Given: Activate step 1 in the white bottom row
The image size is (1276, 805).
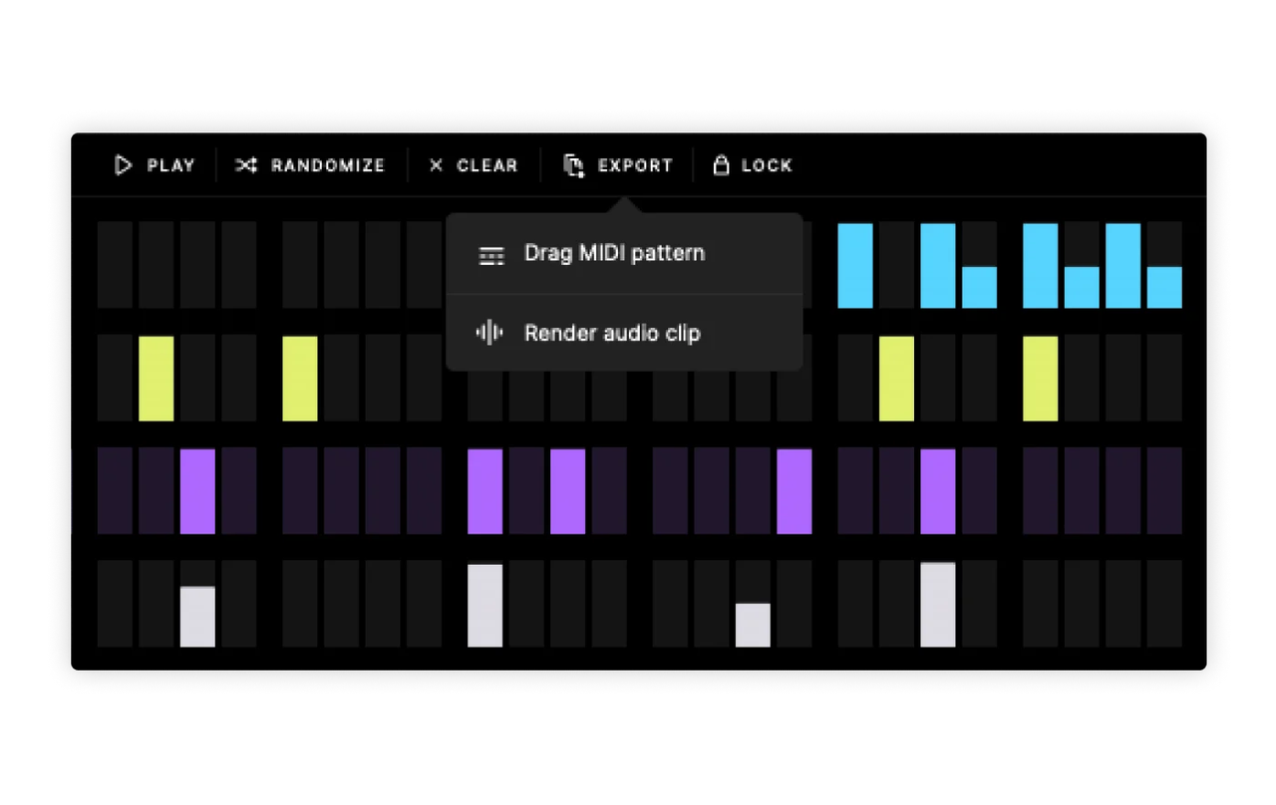Looking at the screenshot, I should (115, 604).
